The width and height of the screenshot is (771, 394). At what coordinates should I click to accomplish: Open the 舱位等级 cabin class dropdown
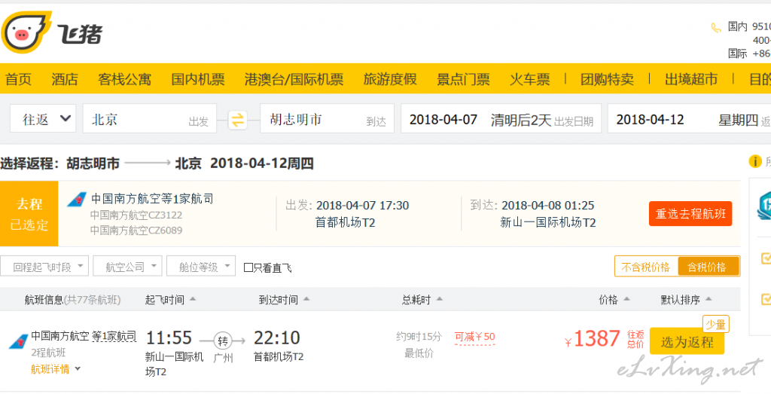(200, 266)
